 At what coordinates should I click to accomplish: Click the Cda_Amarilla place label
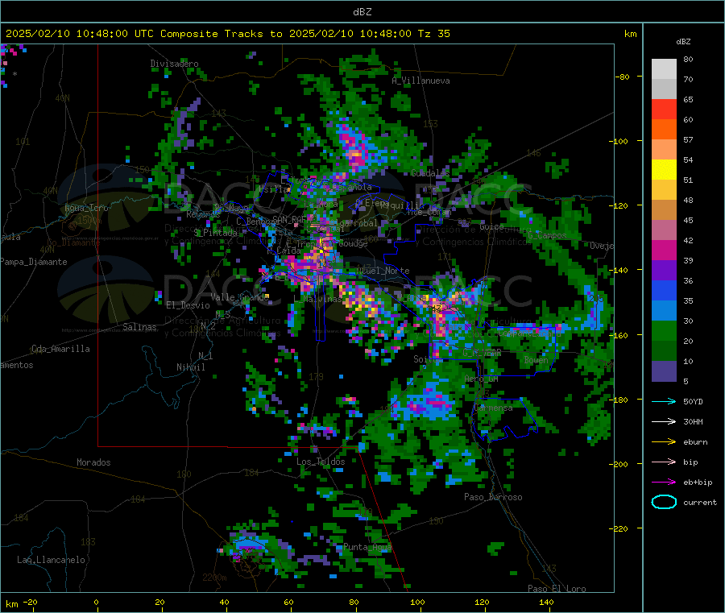pos(60,349)
